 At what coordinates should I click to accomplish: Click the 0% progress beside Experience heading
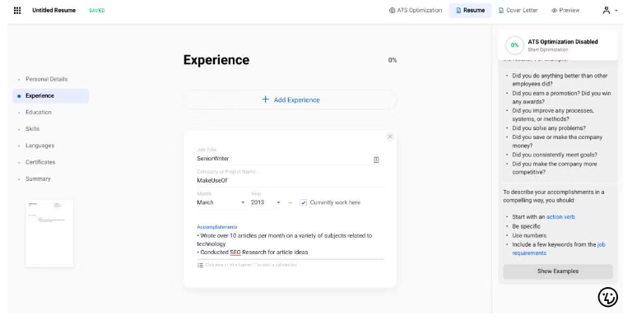click(x=393, y=60)
